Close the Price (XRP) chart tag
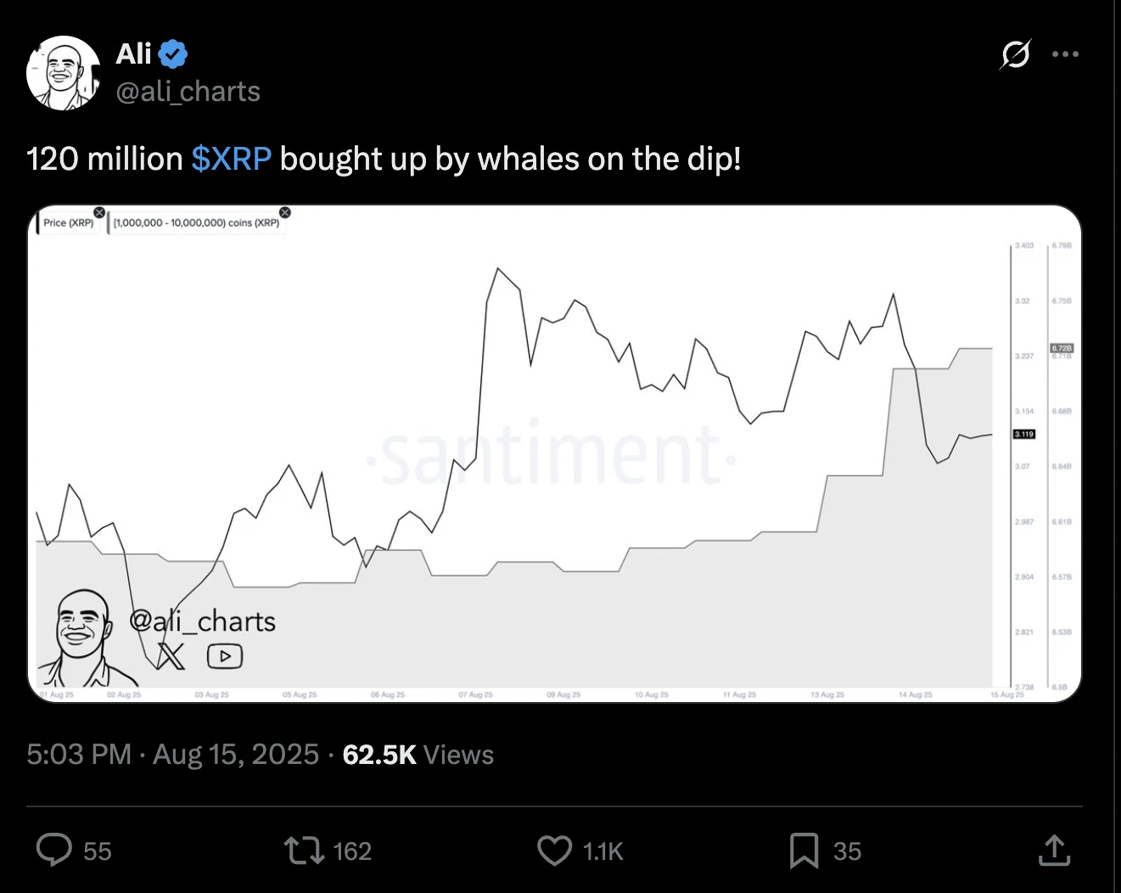This screenshot has width=1121, height=893. pos(99,212)
